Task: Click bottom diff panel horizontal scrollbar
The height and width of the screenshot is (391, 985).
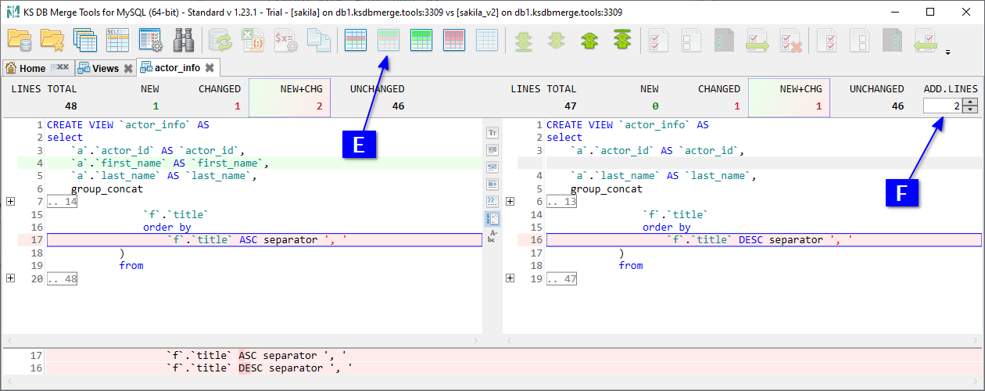Action: (492, 381)
